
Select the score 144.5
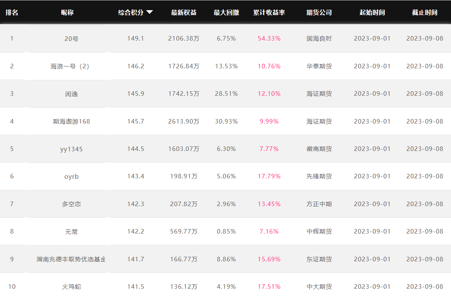coord(135,149)
